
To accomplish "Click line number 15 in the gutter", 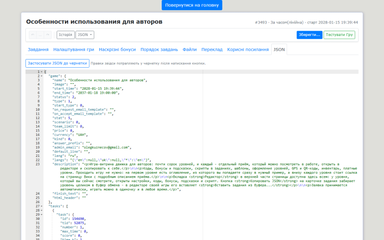I will pos(38,131).
